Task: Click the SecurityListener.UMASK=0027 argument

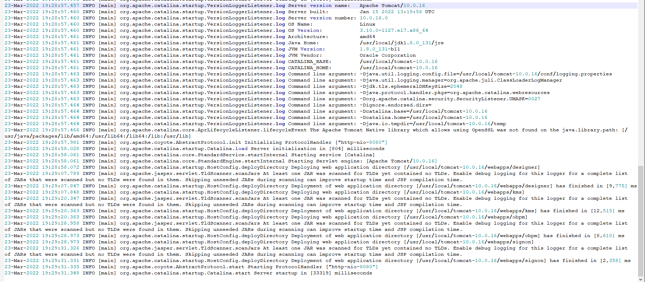Action: coord(450,99)
